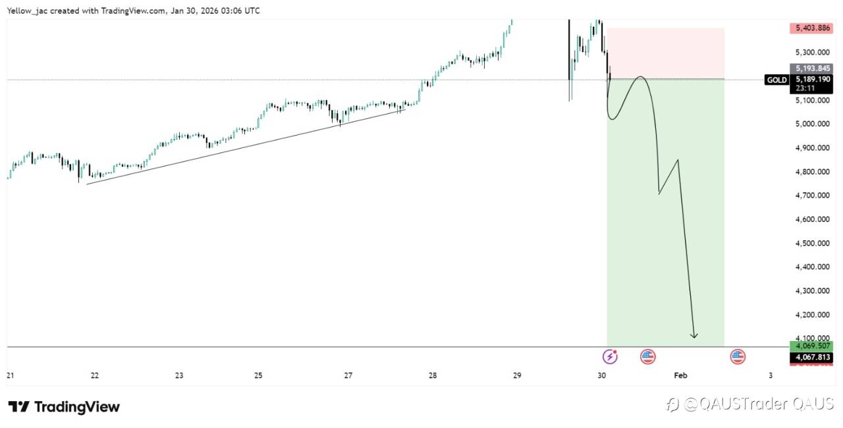The height and width of the screenshot is (428, 843).
Task: Click the 5,000.000 price scale label
Action: (x=811, y=124)
